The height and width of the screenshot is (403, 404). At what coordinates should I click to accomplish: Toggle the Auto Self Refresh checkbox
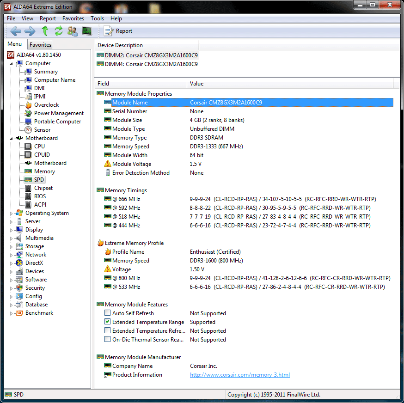point(107,313)
